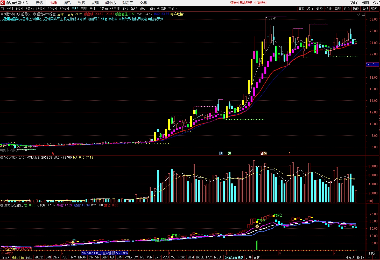The height and width of the screenshot is (260, 380).
Task: Open the 问小达 menu
Action: point(111,3)
